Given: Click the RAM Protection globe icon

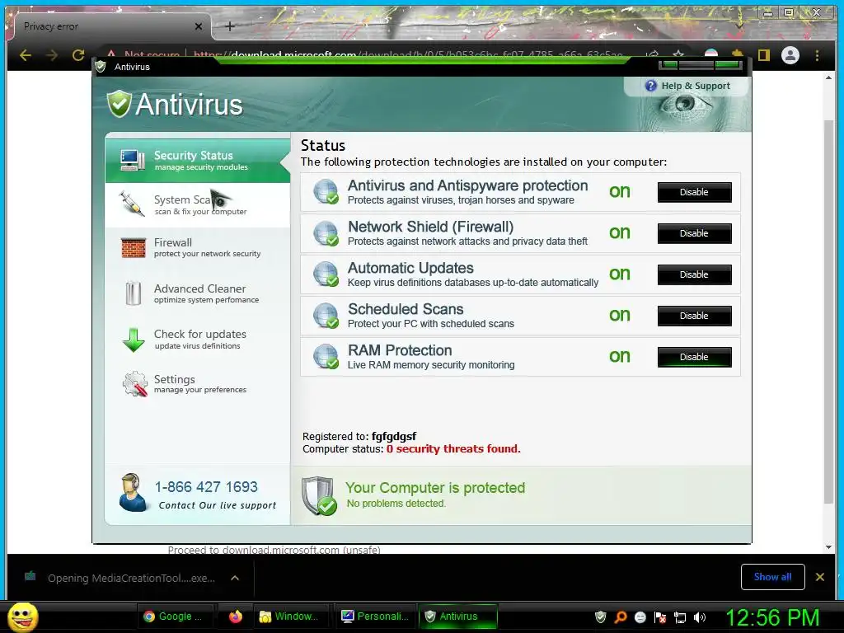Looking at the screenshot, I should point(326,356).
